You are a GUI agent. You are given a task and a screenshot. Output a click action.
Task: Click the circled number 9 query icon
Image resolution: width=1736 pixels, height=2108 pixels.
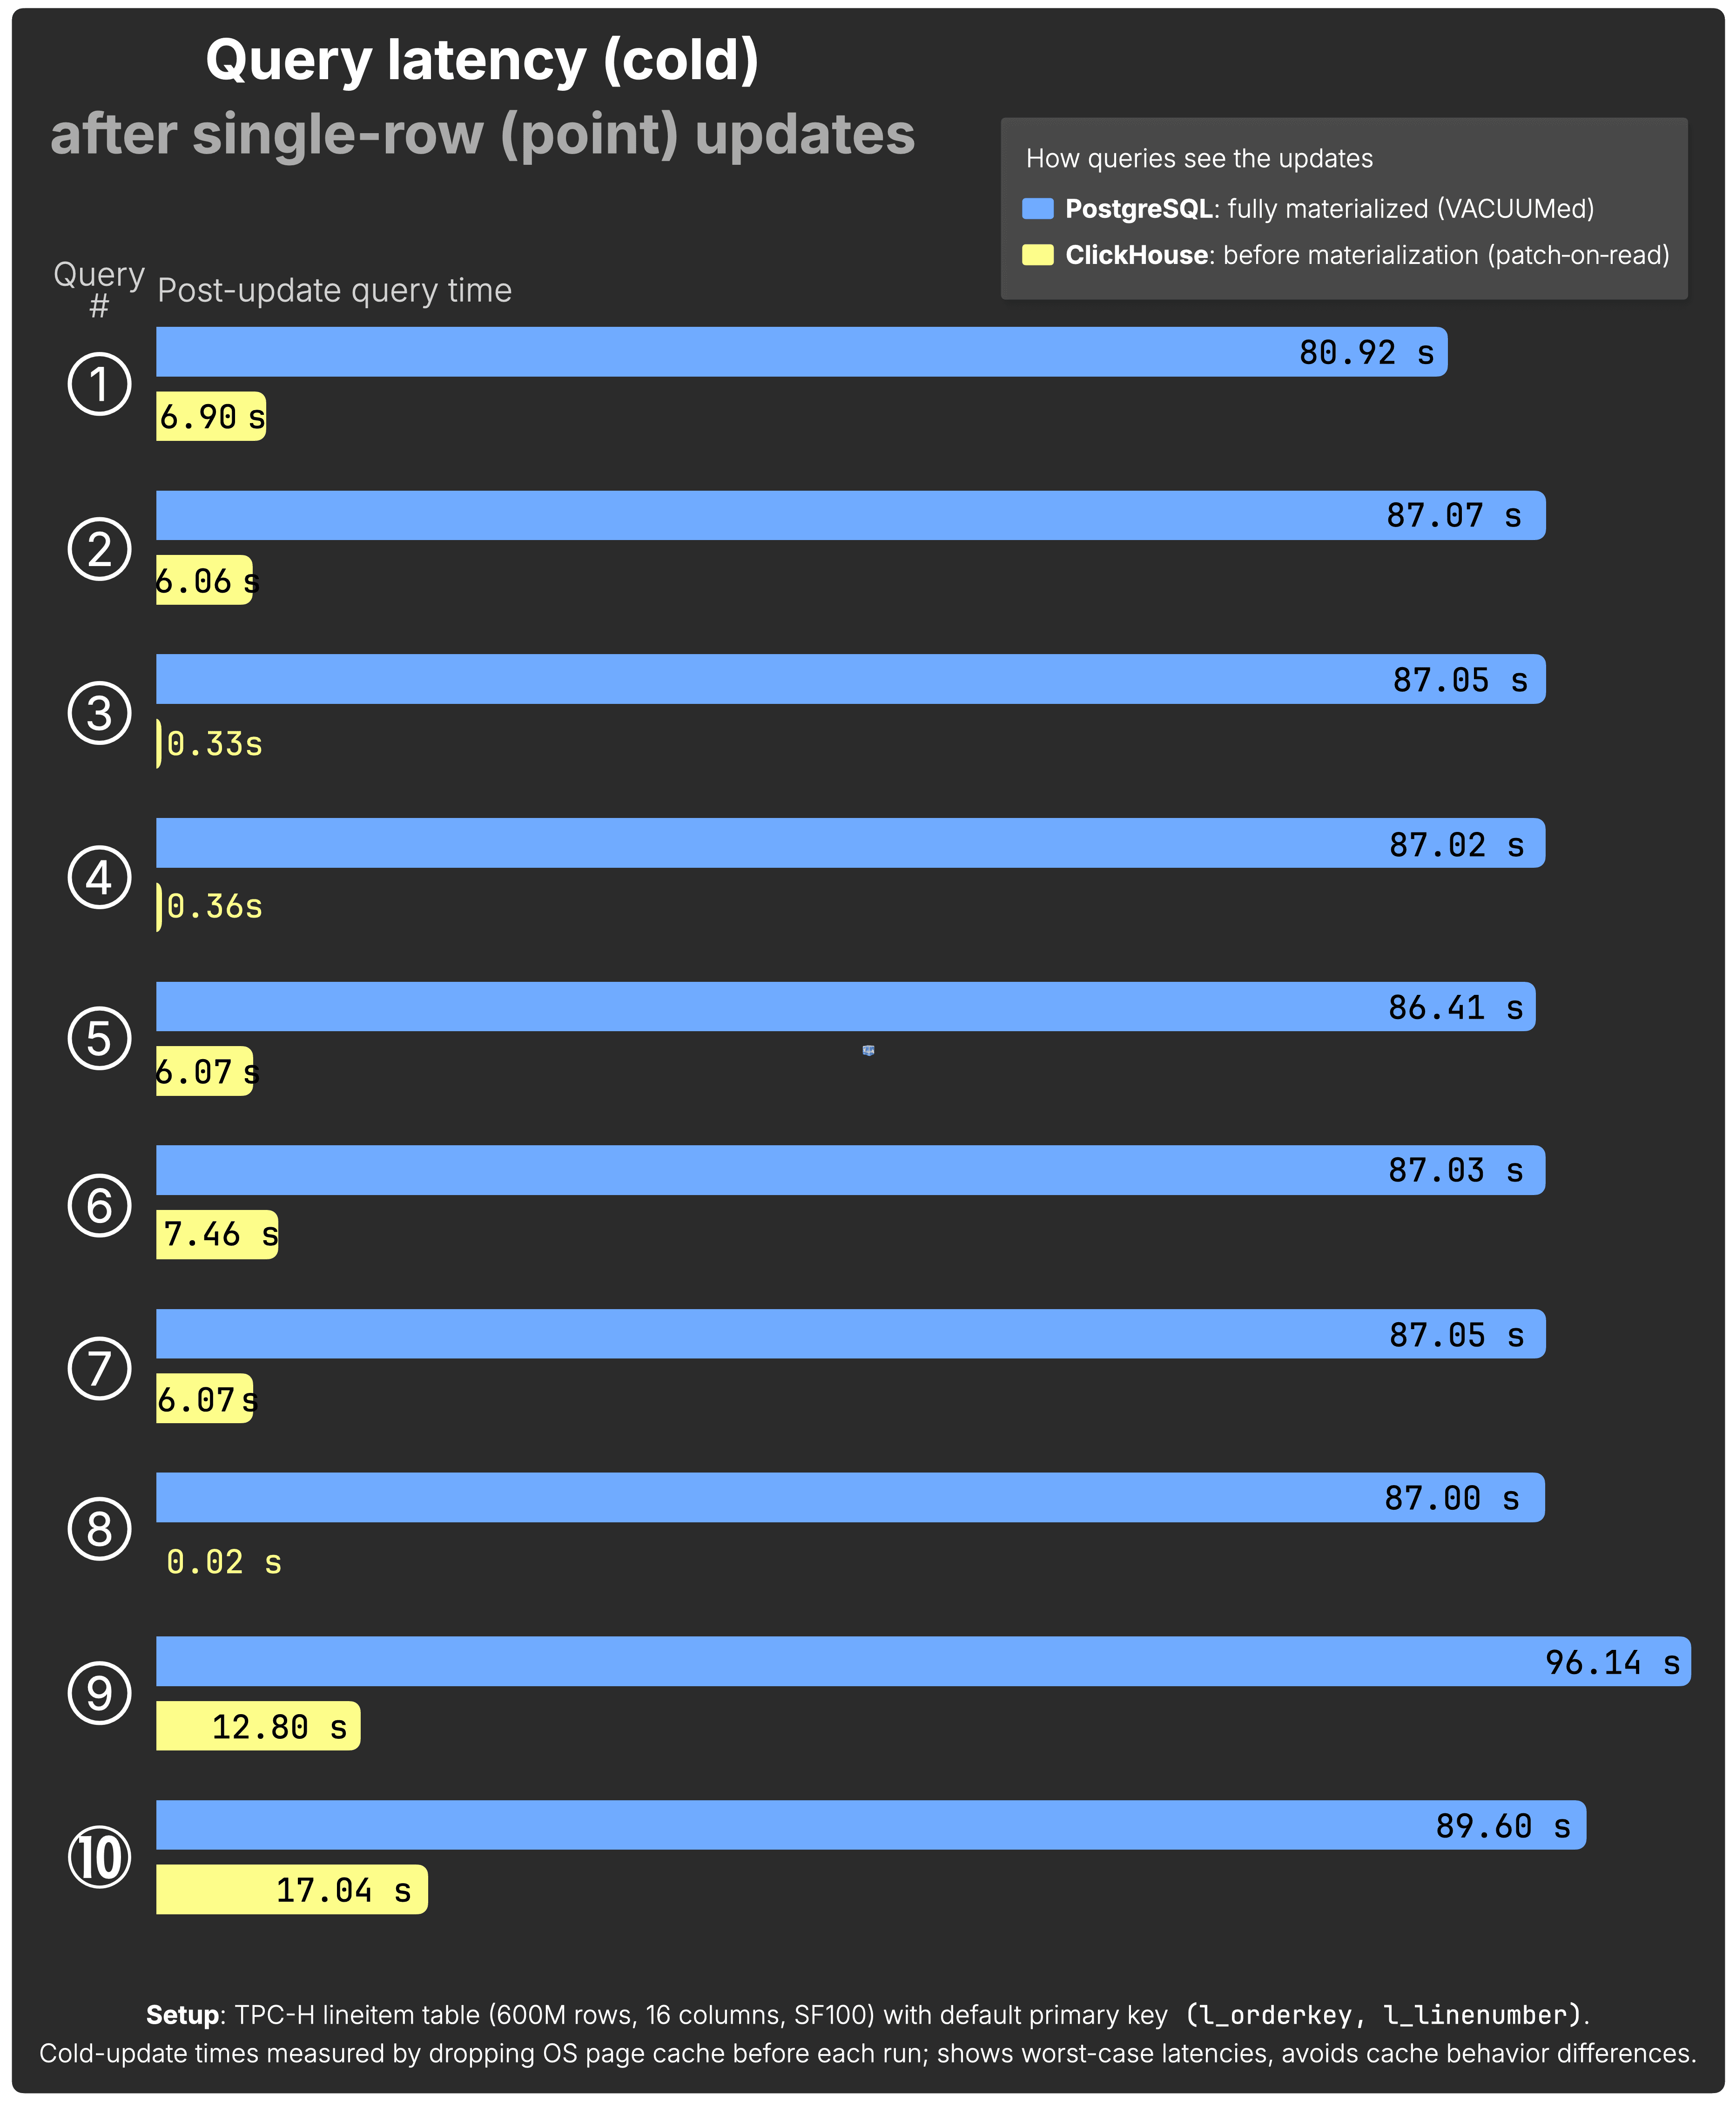pos(99,1693)
